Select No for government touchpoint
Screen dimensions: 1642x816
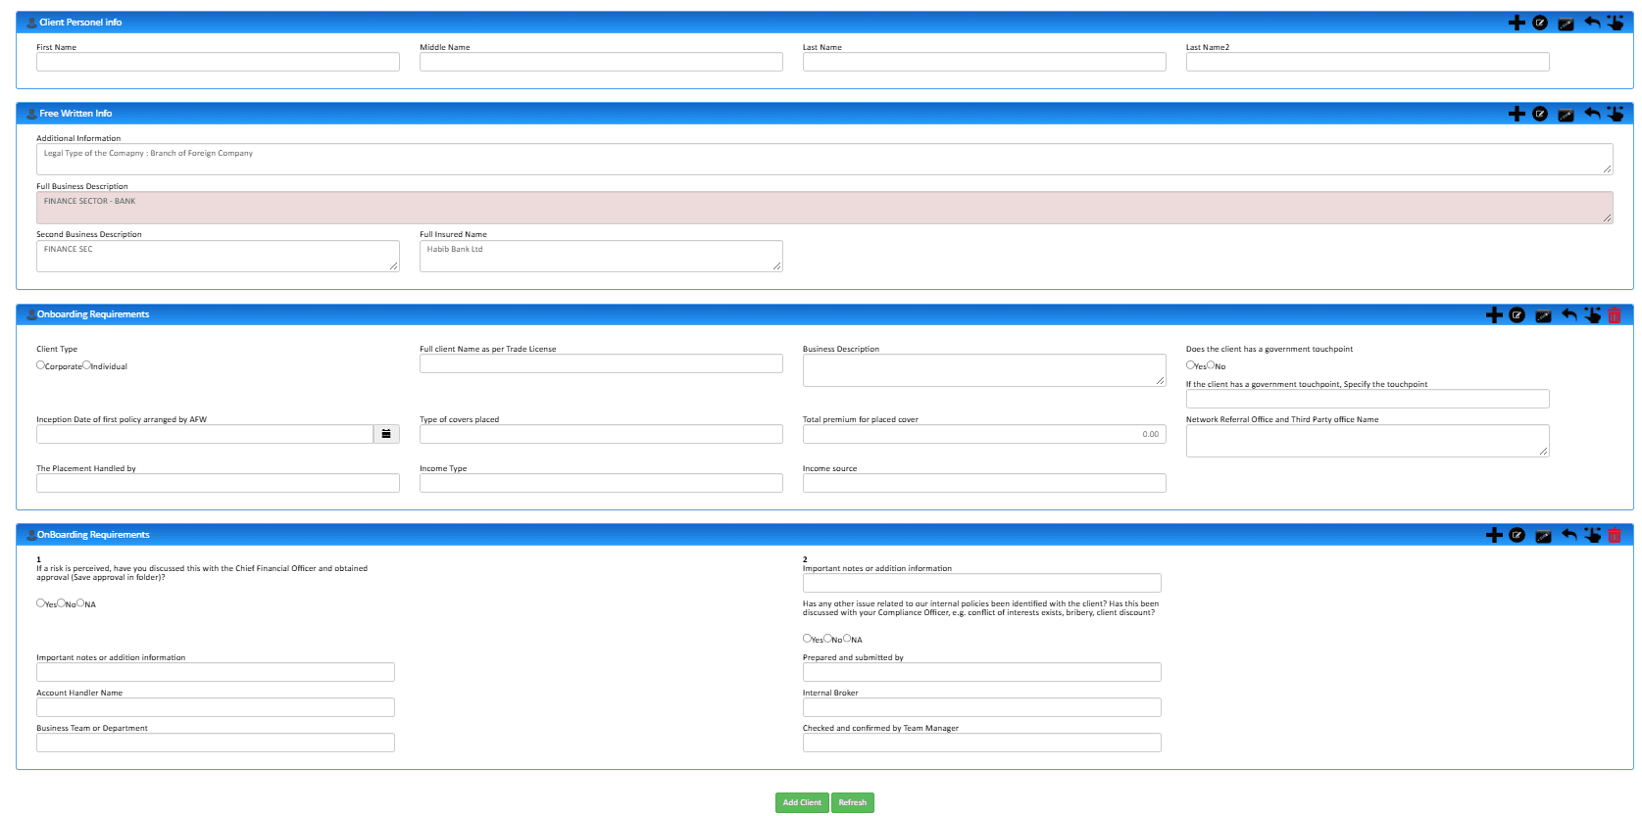click(x=1211, y=365)
